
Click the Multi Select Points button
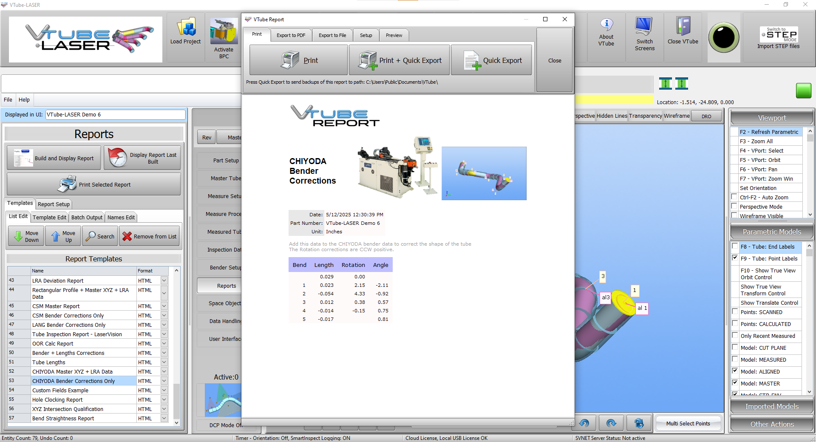click(x=688, y=423)
